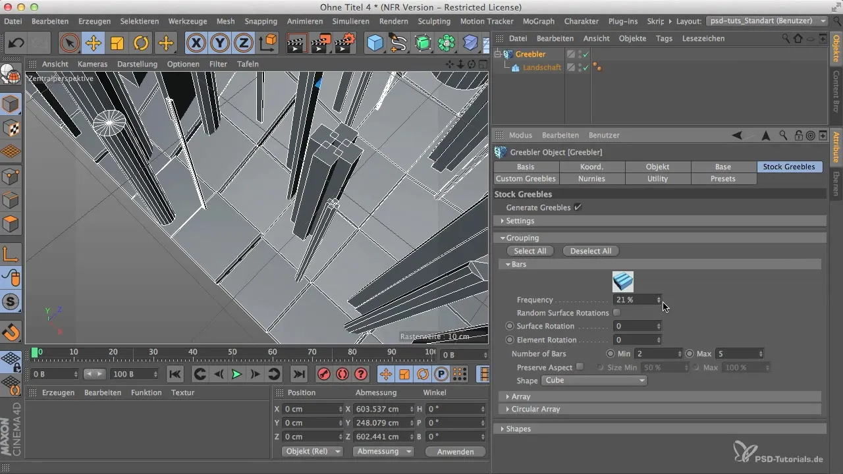Jump to the animation end

click(x=298, y=374)
